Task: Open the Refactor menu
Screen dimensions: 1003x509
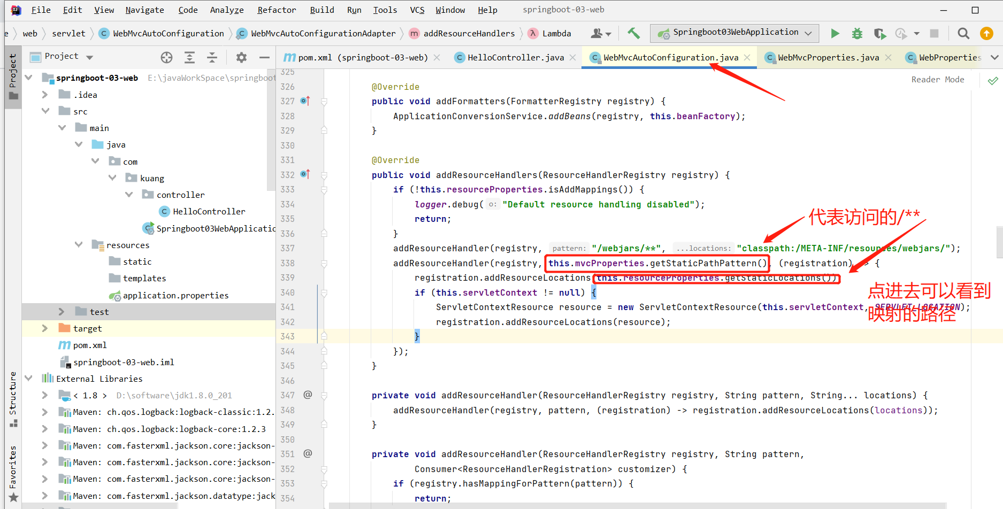Action: click(x=277, y=10)
